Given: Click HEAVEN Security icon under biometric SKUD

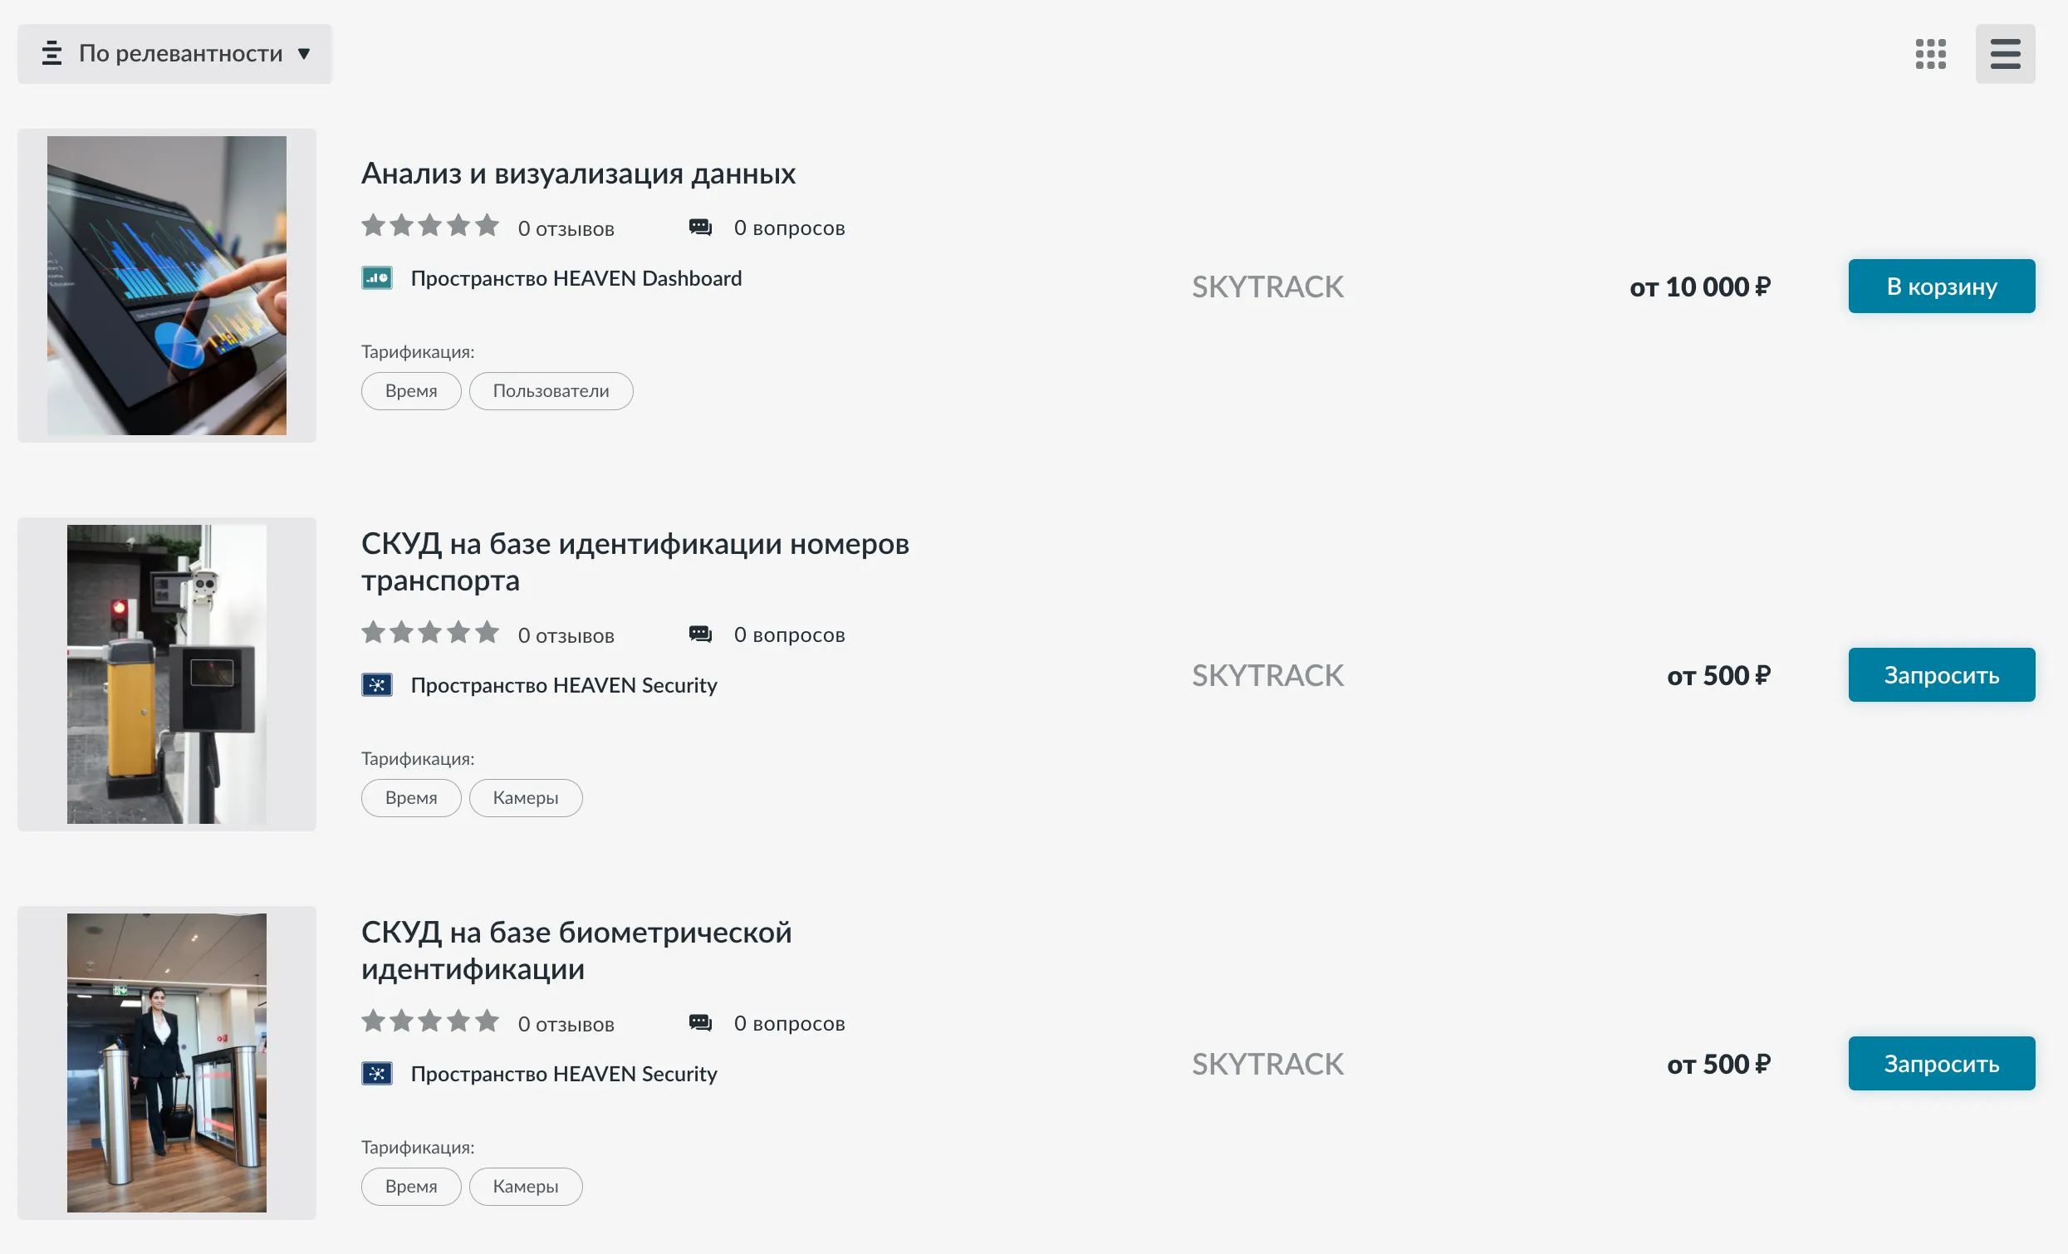Looking at the screenshot, I should click(x=377, y=1074).
